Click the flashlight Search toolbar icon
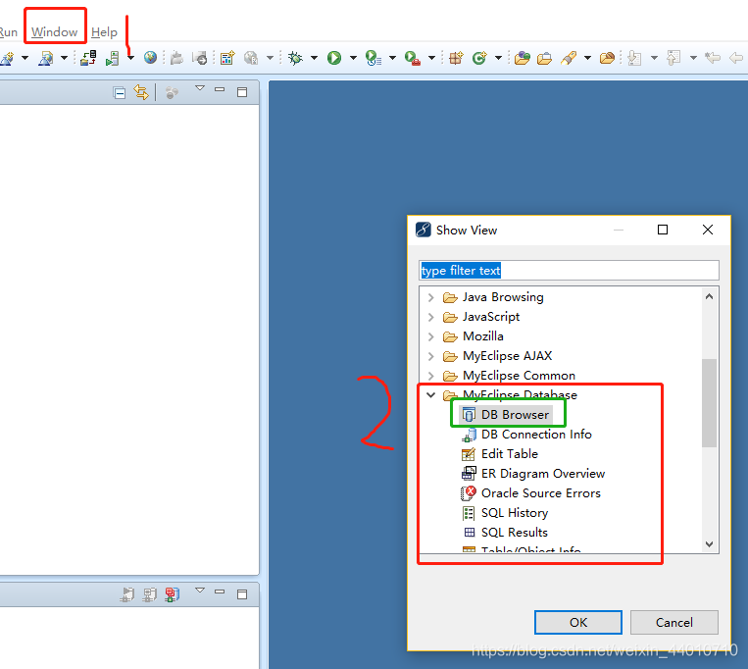 click(x=569, y=58)
